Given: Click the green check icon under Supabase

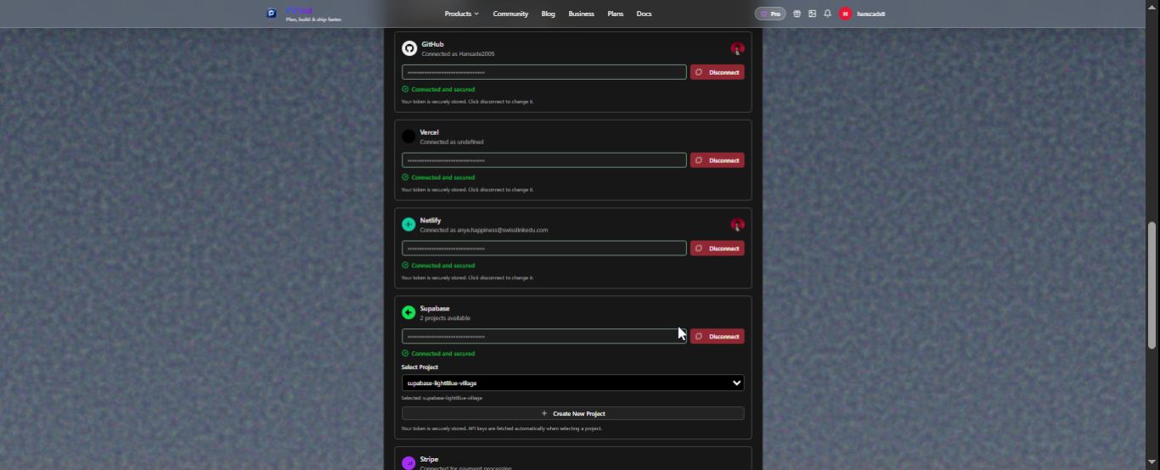Looking at the screenshot, I should pos(405,354).
